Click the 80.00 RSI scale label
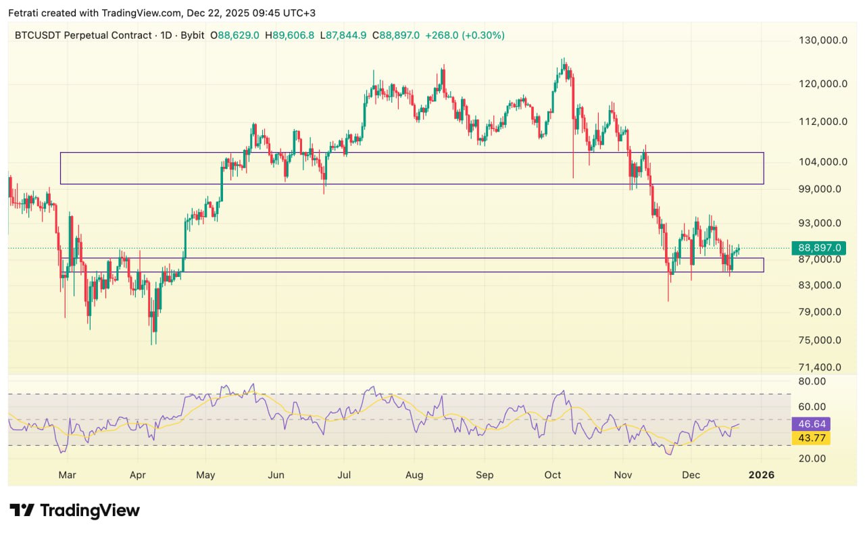865x535 pixels. tap(811, 381)
